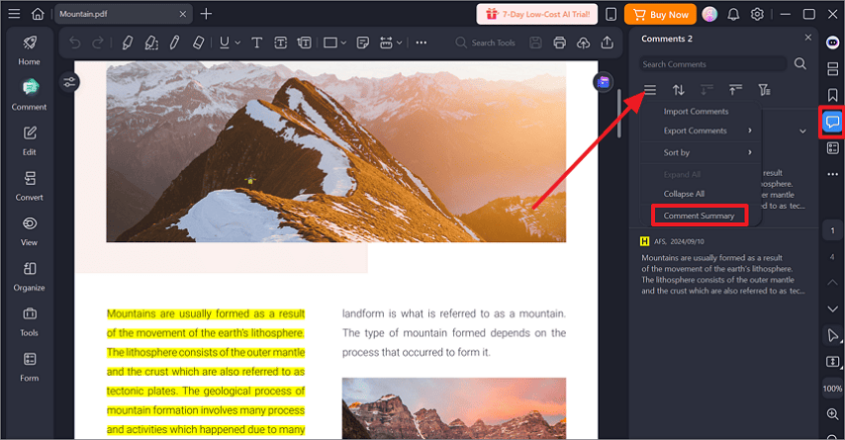Viewport: 845px width, 440px height.
Task: Select the rectangle Shape tool
Action: coord(329,43)
